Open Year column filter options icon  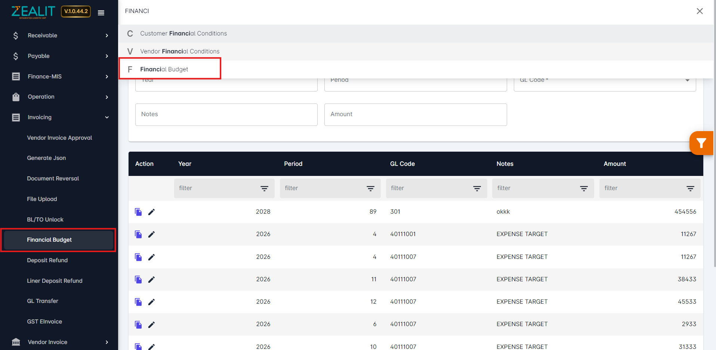coord(264,189)
